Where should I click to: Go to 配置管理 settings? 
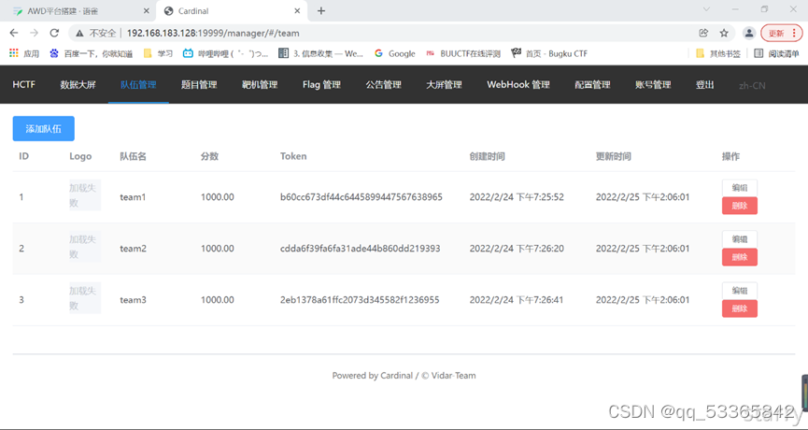592,84
